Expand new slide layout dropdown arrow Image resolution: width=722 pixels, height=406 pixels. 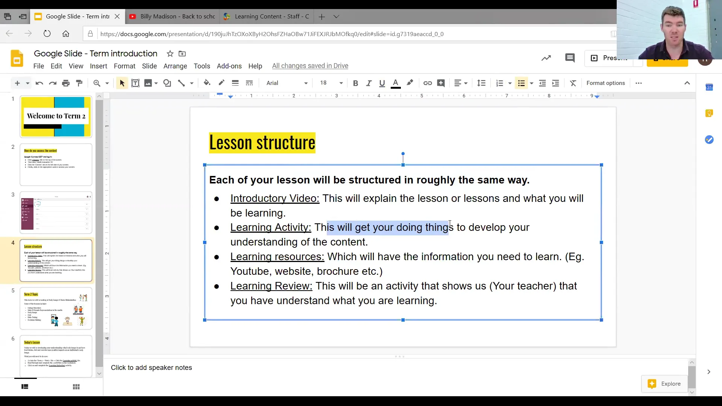(27, 83)
